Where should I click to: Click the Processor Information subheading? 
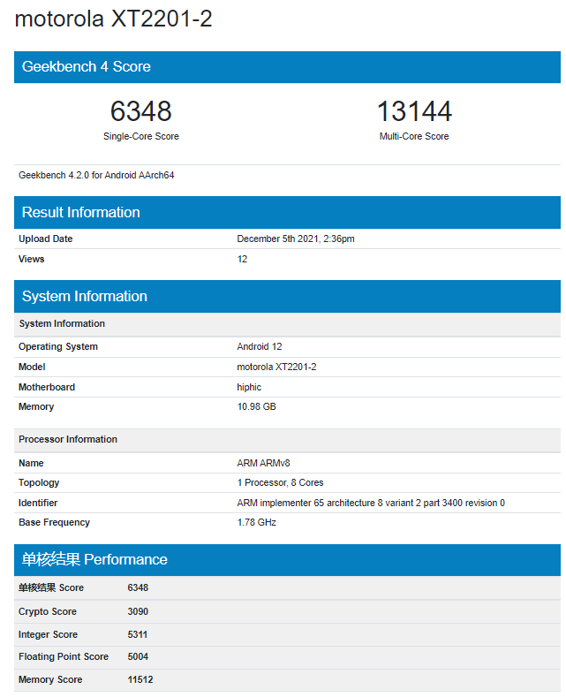[68, 439]
